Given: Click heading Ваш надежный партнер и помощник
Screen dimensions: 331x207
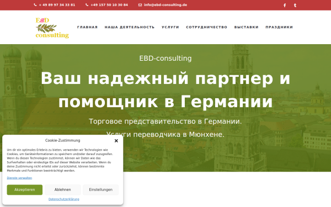Looking at the screenshot, I should [x=165, y=90].
